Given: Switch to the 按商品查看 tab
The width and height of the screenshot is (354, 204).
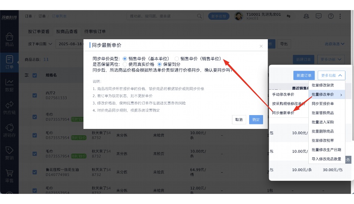Looking at the screenshot, I should [x=67, y=31].
